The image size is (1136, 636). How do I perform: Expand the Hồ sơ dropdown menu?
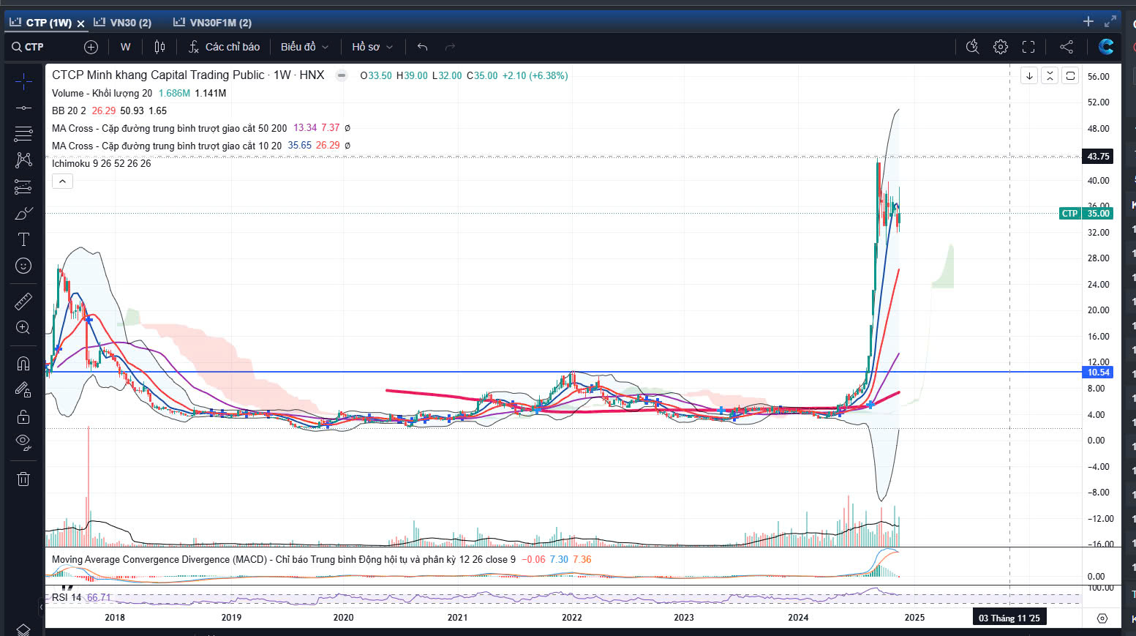pyautogui.click(x=372, y=47)
